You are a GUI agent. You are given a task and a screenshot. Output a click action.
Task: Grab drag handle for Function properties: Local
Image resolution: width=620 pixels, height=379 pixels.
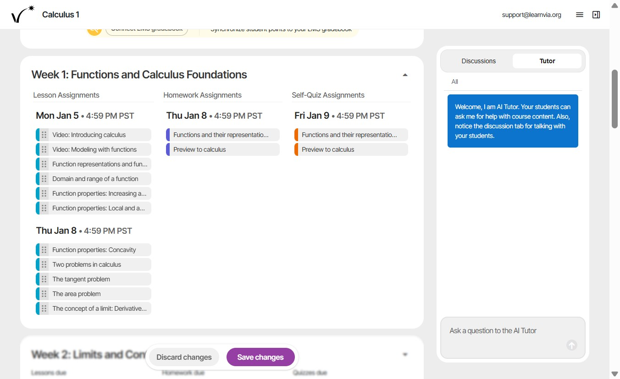[44, 208]
